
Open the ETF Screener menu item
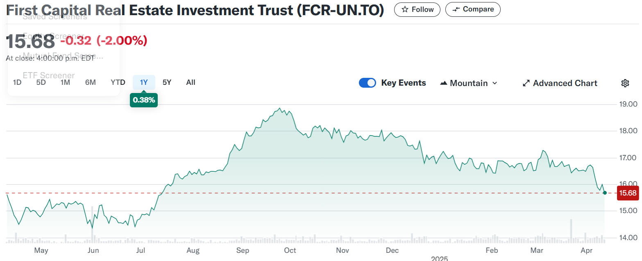point(49,75)
